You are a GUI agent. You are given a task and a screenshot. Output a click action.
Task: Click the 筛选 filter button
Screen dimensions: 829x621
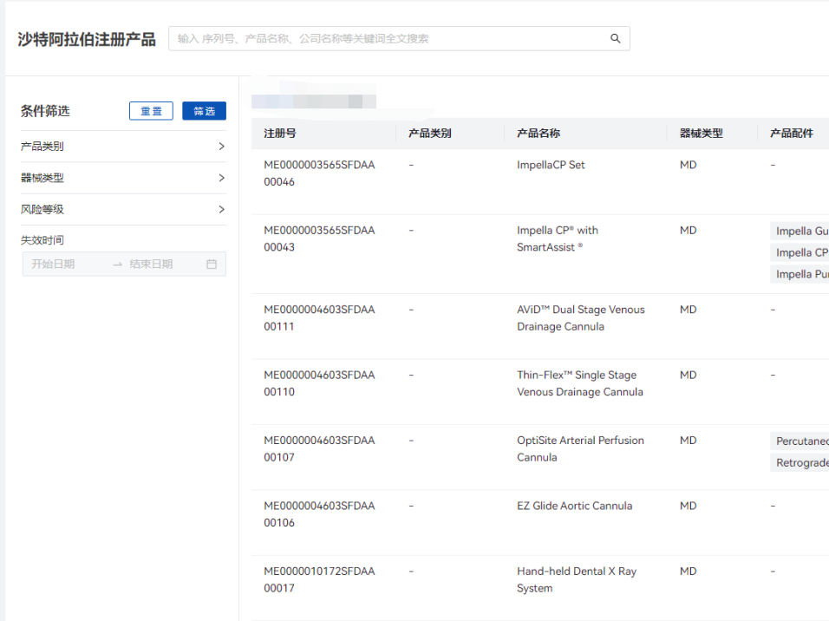coord(204,111)
